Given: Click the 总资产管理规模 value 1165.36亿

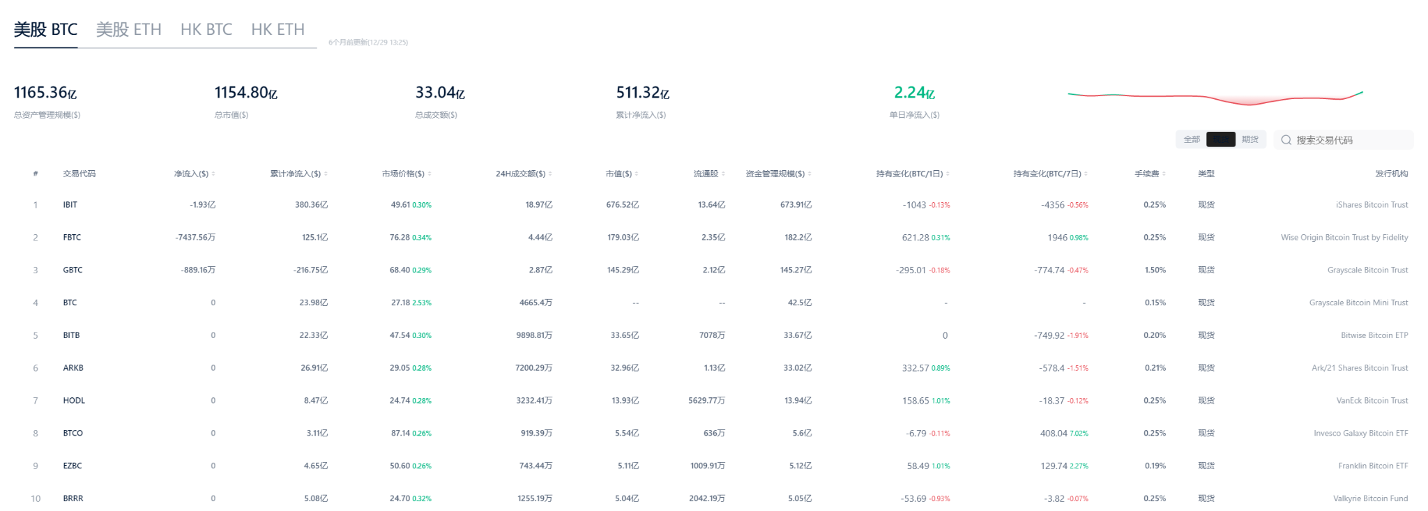Looking at the screenshot, I should [45, 92].
